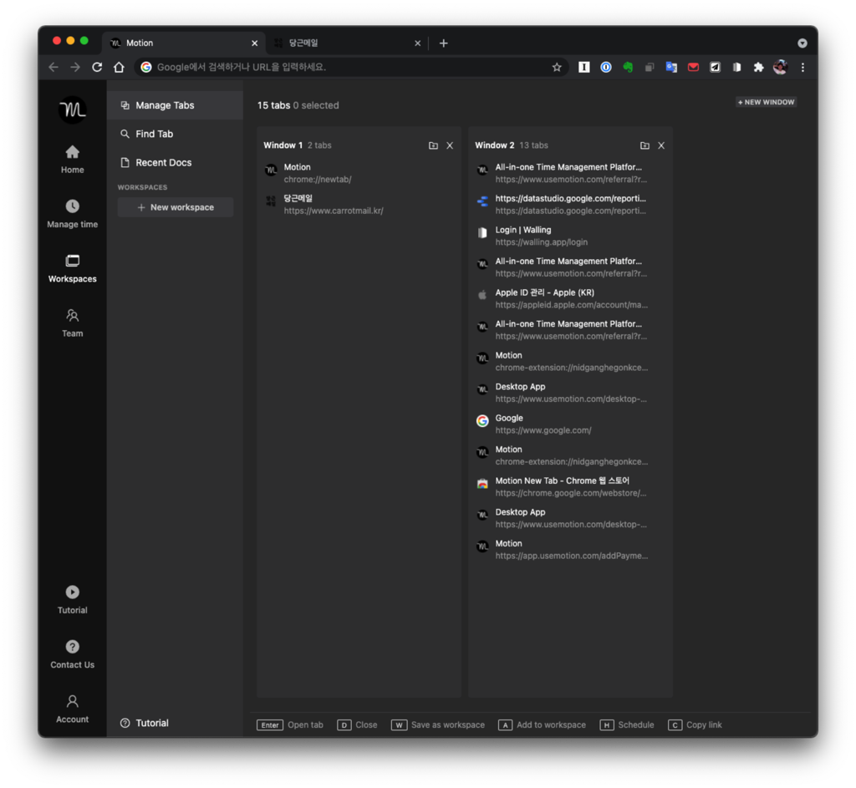Open 1Password extension icon

click(606, 67)
